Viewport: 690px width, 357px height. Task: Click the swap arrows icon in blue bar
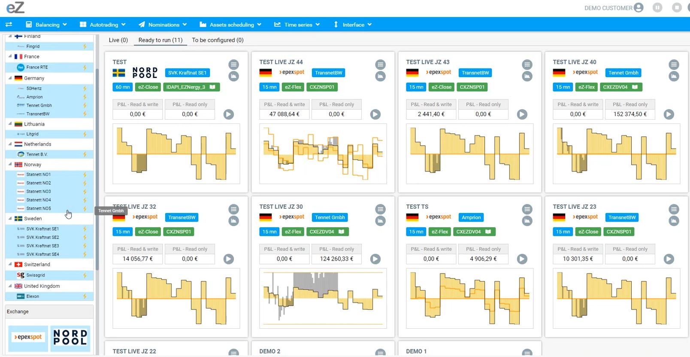coord(9,24)
